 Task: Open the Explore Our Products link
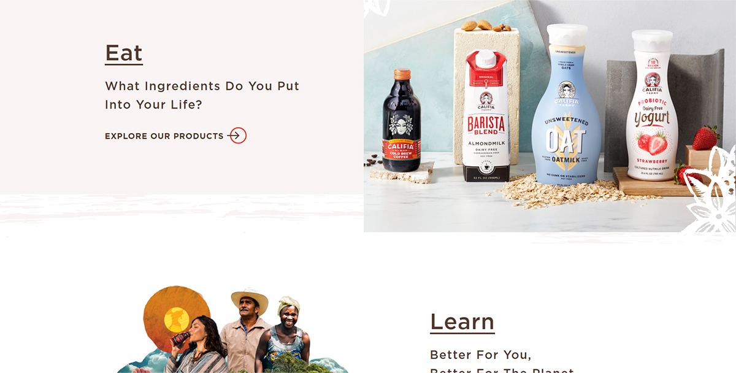[175, 136]
